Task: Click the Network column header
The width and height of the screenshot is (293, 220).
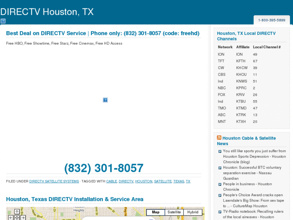Action: [x=225, y=47]
